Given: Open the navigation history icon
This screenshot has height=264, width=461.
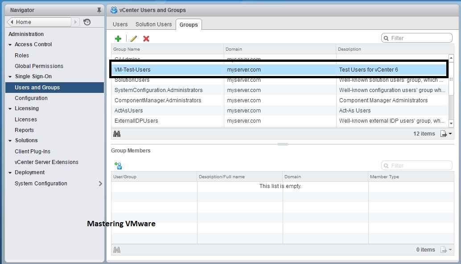Looking at the screenshot, I should click(87, 22).
